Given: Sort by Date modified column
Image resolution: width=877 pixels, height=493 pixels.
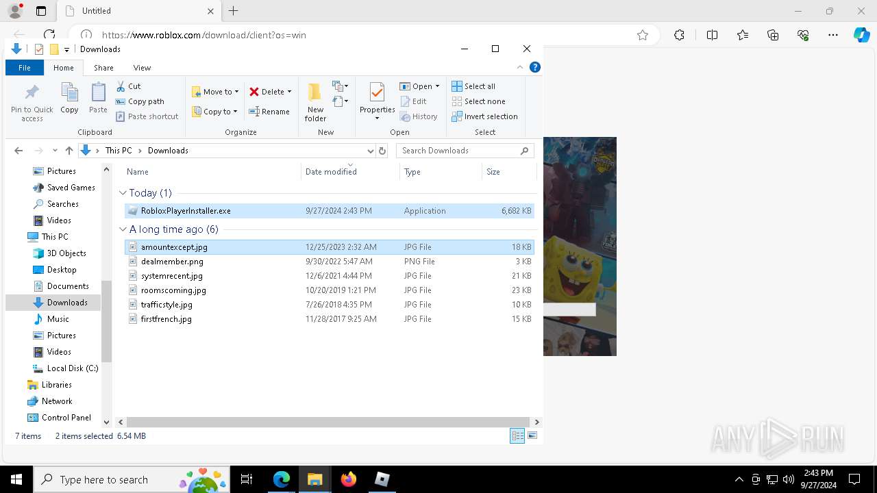Looking at the screenshot, I should (x=350, y=171).
